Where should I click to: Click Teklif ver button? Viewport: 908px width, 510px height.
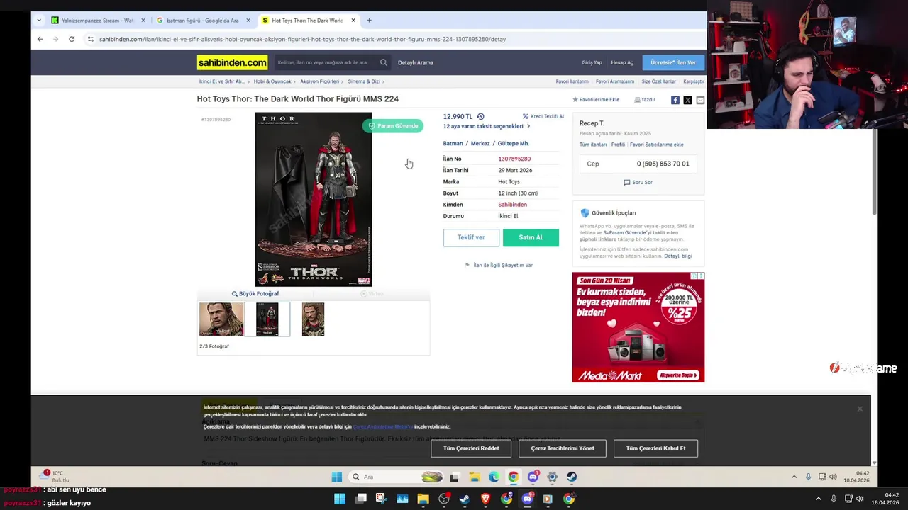(471, 237)
